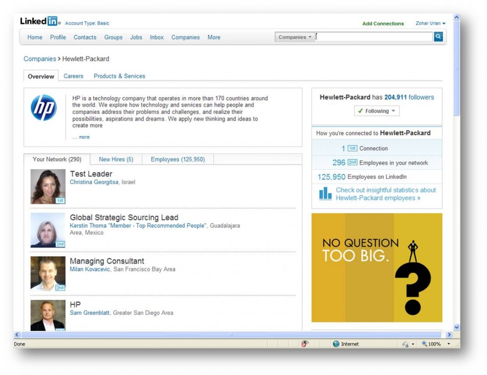Click Sam Greenblatt's profile photo
The height and width of the screenshot is (375, 487).
coord(48,315)
